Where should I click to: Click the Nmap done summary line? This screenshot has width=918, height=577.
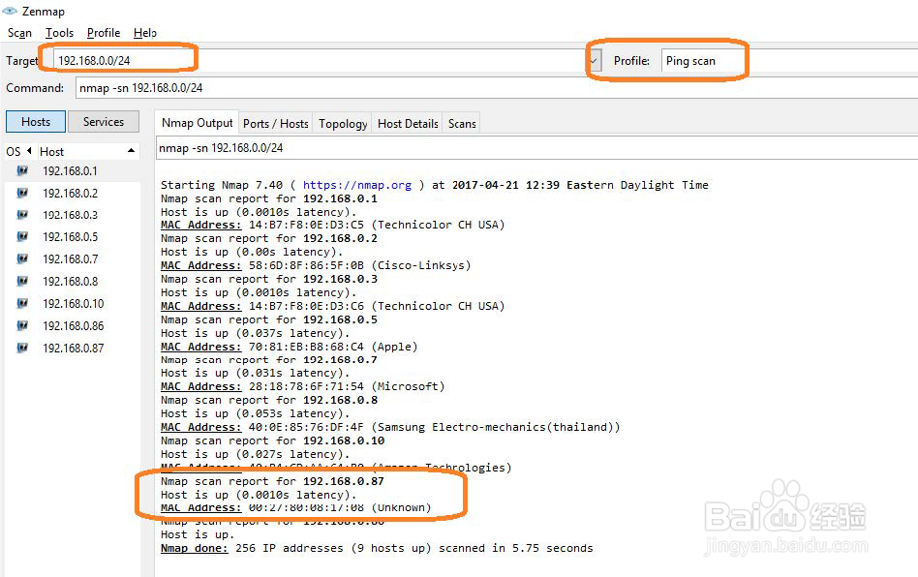[x=377, y=548]
